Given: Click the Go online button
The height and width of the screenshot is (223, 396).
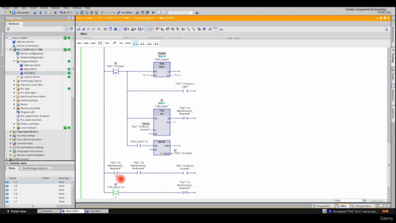Looking at the screenshot, I should coord(108,12).
